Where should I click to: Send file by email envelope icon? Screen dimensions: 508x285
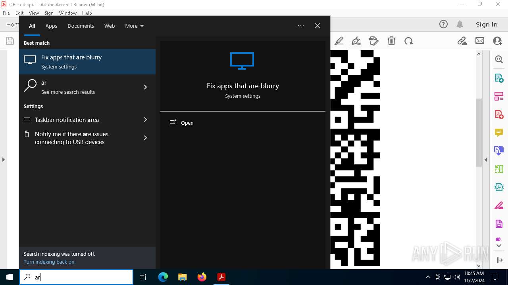(x=480, y=41)
